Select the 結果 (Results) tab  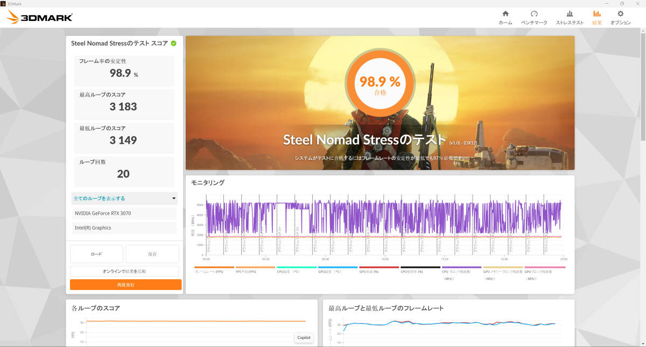(x=597, y=18)
